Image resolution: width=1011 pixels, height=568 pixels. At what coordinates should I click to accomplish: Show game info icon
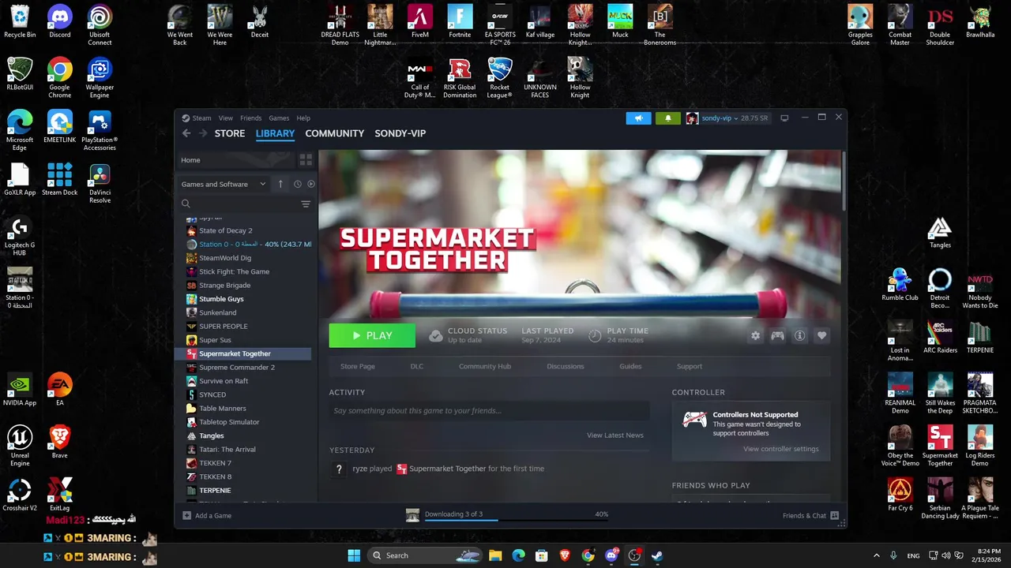pos(799,336)
